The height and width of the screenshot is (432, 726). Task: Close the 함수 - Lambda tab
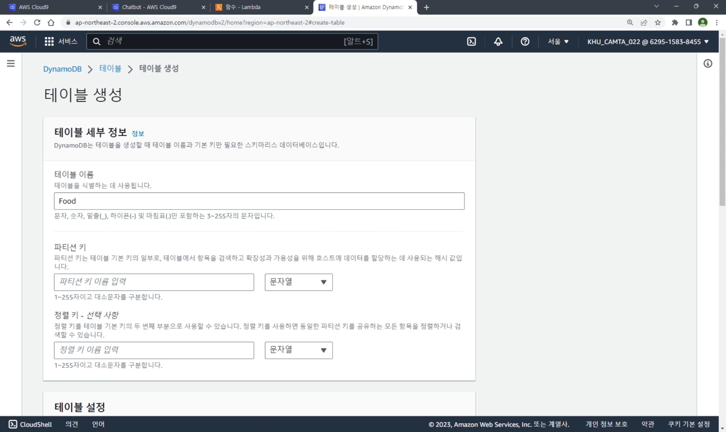point(307,7)
